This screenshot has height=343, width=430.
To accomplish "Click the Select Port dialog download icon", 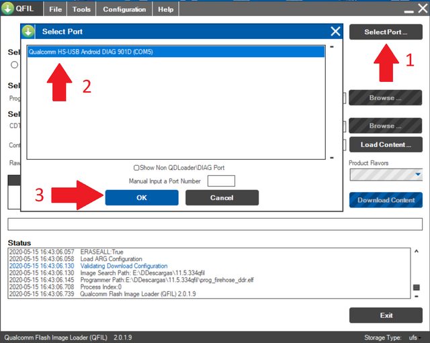I will (x=28, y=32).
